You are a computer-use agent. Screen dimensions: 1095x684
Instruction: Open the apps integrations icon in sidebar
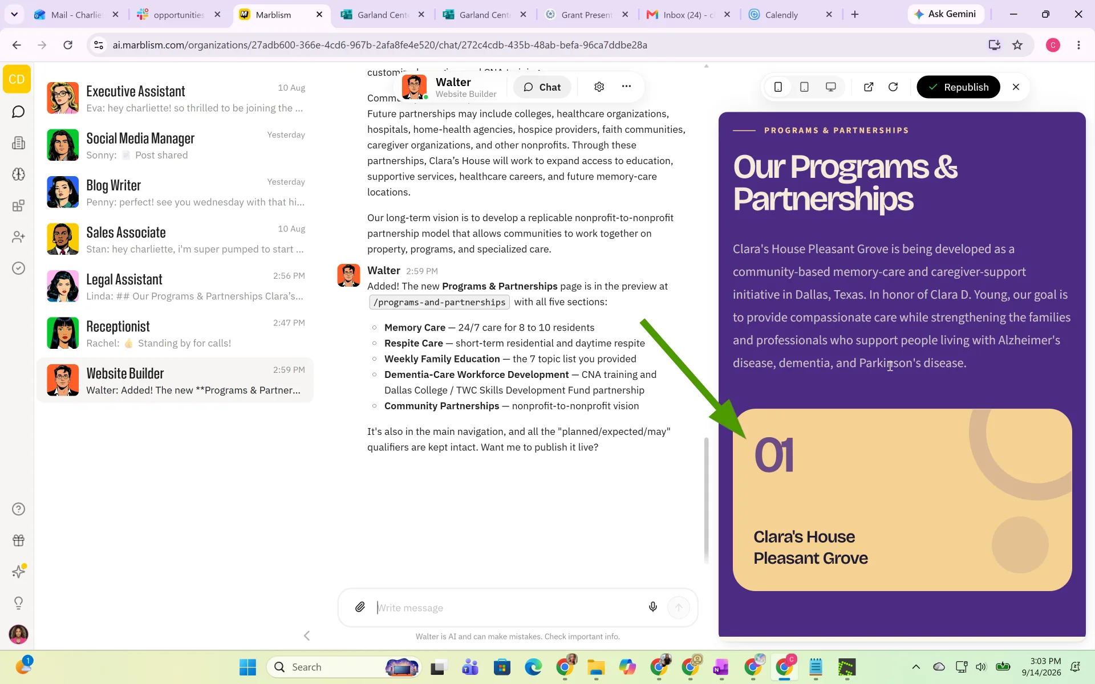(x=18, y=206)
